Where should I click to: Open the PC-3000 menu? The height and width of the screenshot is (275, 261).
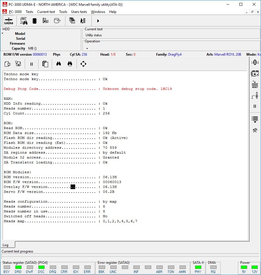(x=15, y=12)
